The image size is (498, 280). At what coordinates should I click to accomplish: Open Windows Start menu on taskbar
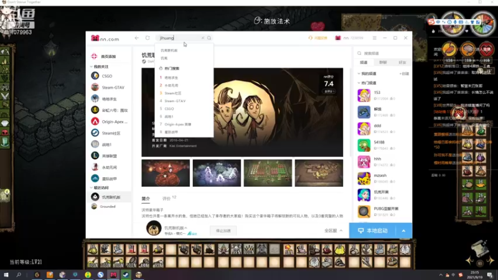(6, 274)
